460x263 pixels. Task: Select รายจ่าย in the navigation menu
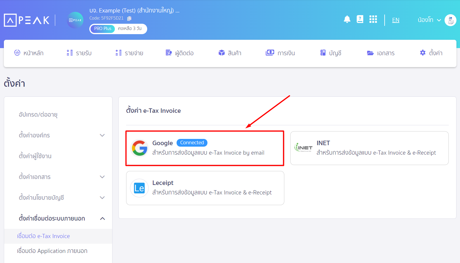coord(129,53)
